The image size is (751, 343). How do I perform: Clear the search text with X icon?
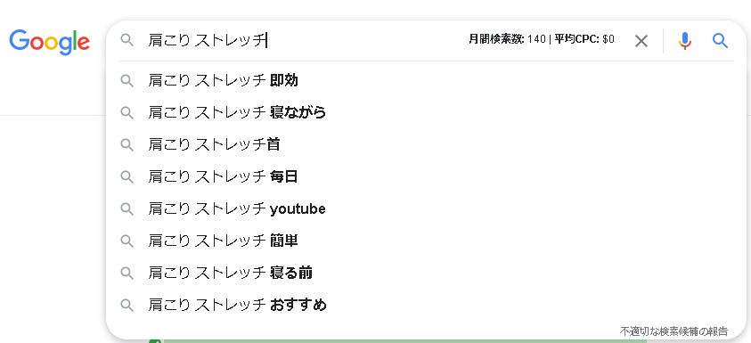[x=641, y=41]
